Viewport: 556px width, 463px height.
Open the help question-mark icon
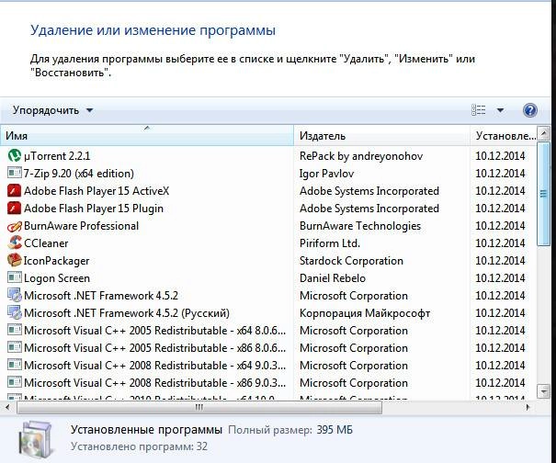(529, 110)
